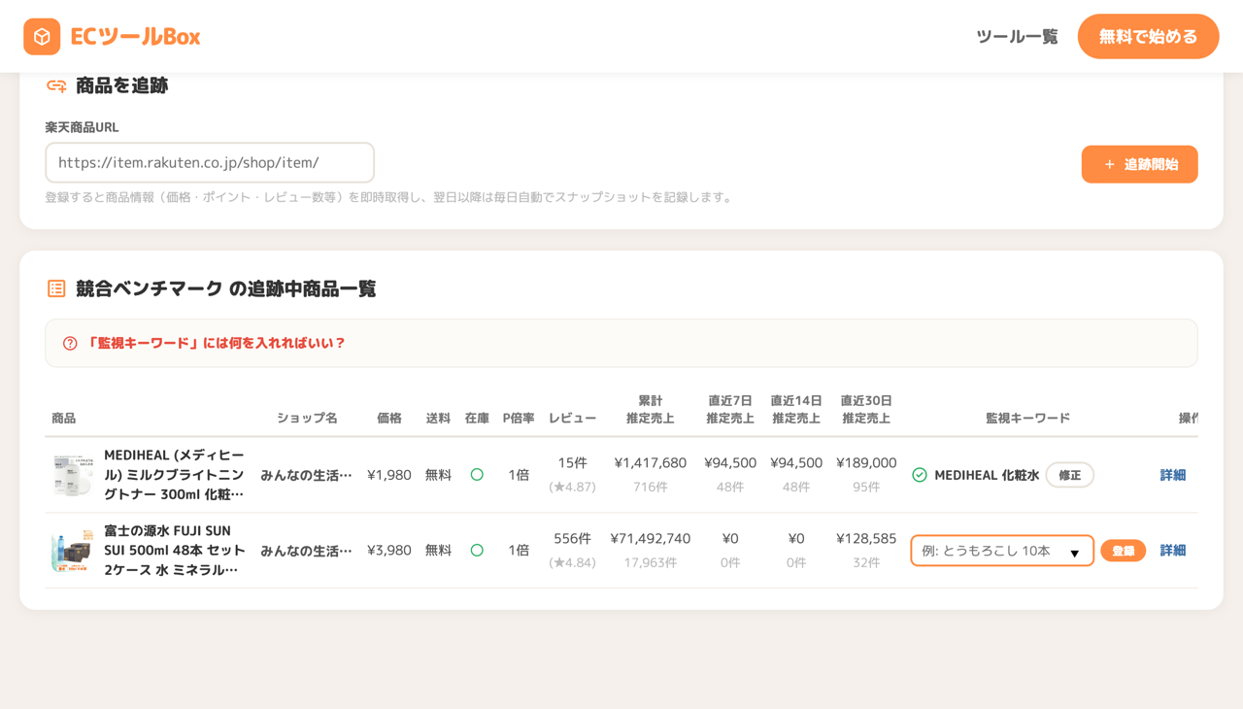Click the ¥1,980 price cell
This screenshot has width=1243, height=709.
(x=389, y=475)
